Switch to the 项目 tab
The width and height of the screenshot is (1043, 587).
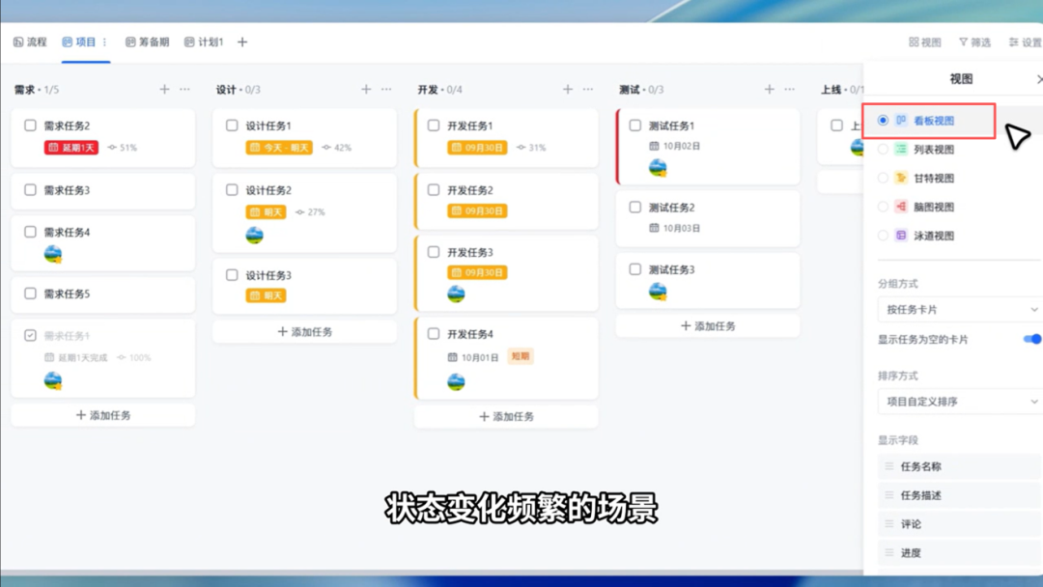coord(79,42)
